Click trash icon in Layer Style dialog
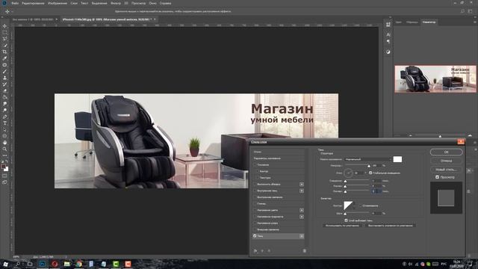 pyautogui.click(x=304, y=251)
